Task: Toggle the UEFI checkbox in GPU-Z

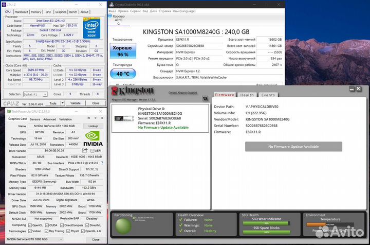Action: click(x=92, y=151)
